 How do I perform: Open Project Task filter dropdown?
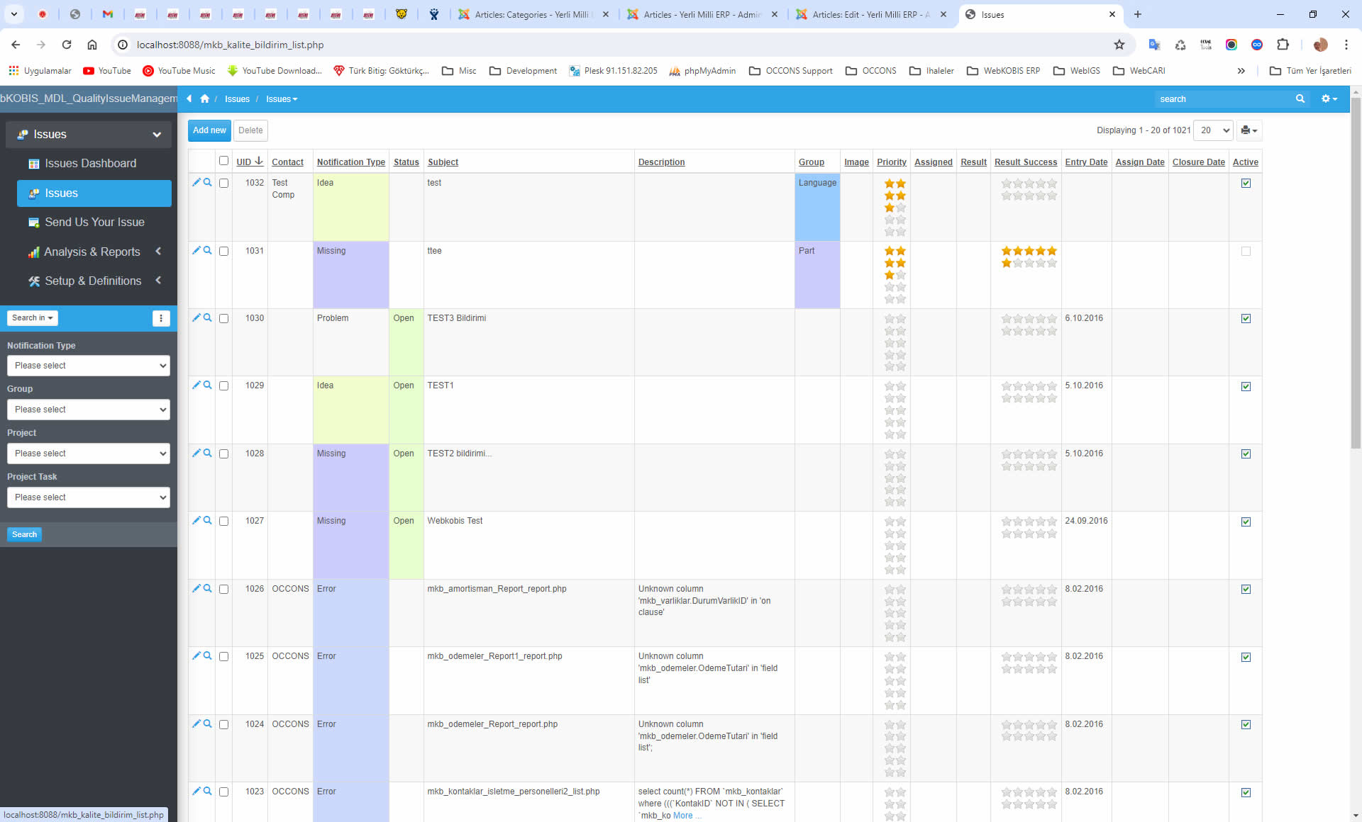[x=89, y=497]
